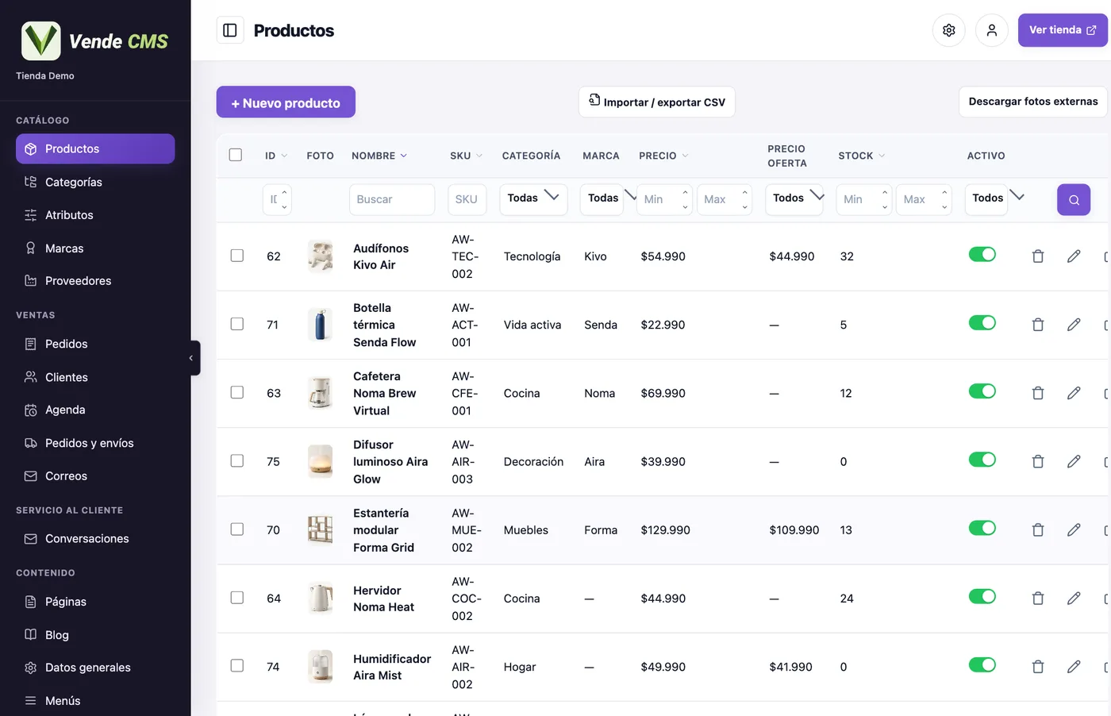Screen dimensions: 1111x716
Task: Deactivate Cafetera Noma Brew Virtual switch
Action: coord(982,391)
